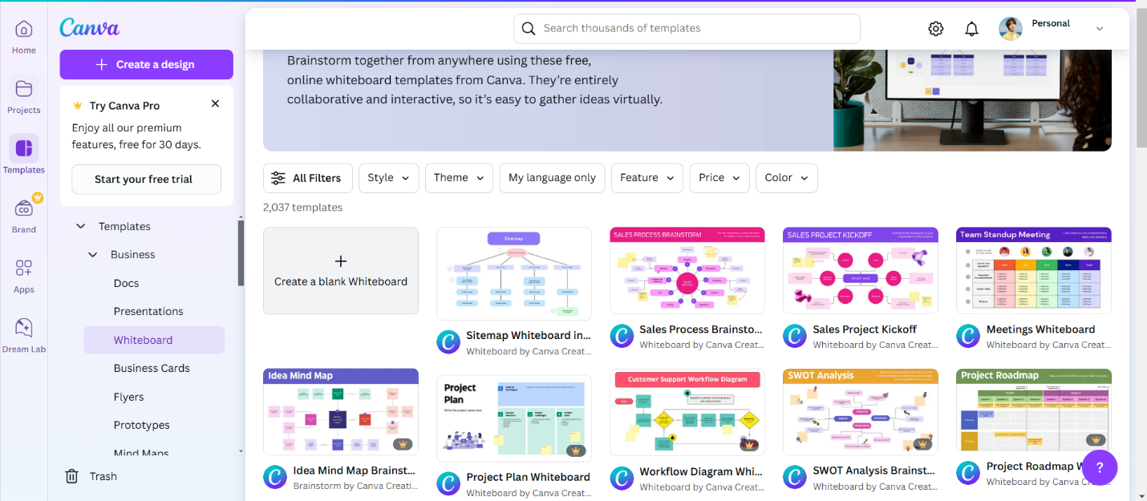Open the Sales Project Kickoff thumbnail
Screen dimensions: 1147x501
tap(861, 270)
